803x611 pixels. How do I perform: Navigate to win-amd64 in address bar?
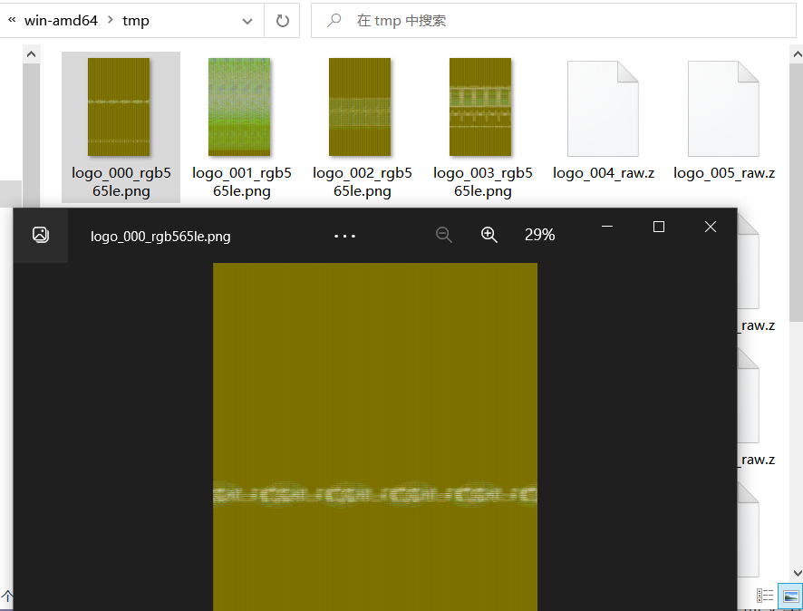click(61, 20)
